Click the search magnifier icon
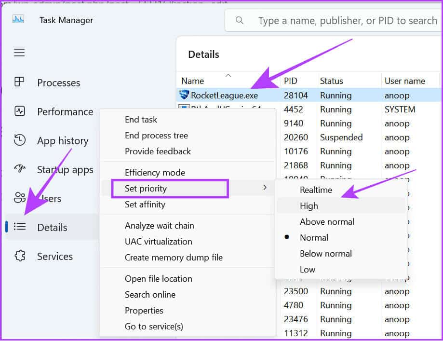 coord(239,20)
